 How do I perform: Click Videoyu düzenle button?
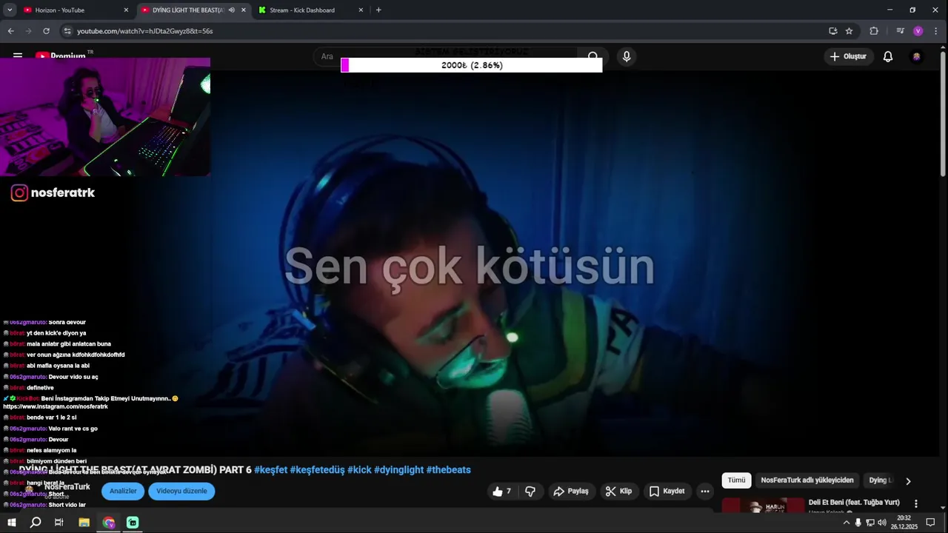181,491
